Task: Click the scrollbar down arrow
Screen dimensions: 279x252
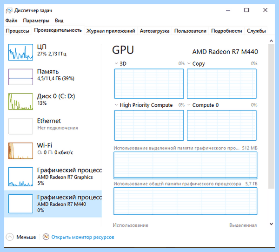Action: click(271, 224)
